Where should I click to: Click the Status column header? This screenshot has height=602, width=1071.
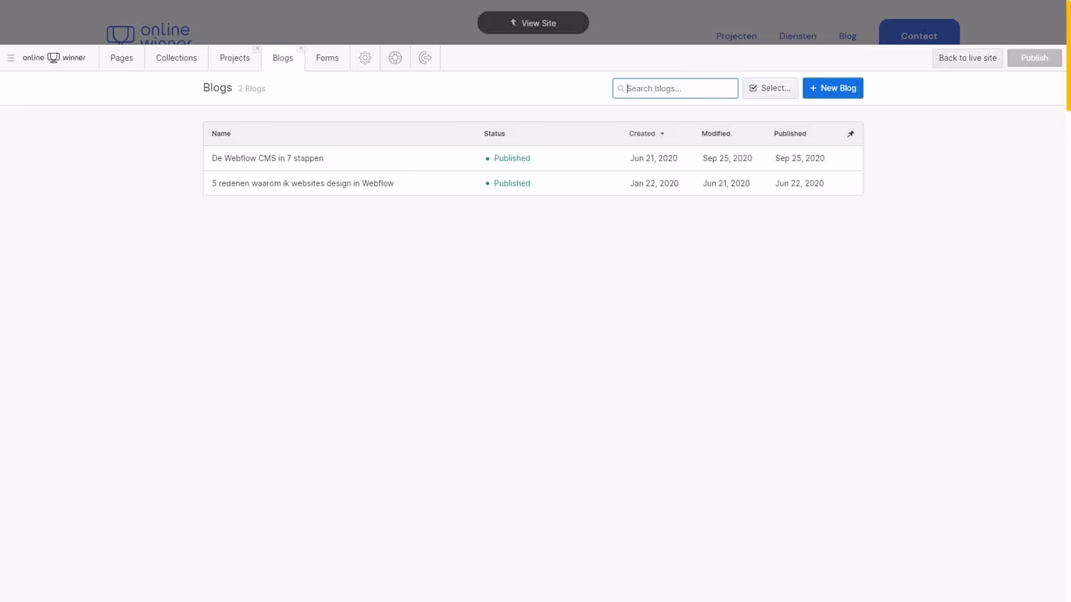(x=494, y=134)
